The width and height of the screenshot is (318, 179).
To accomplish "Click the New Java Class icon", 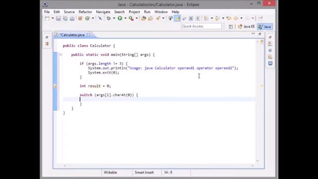I will pos(87,18).
